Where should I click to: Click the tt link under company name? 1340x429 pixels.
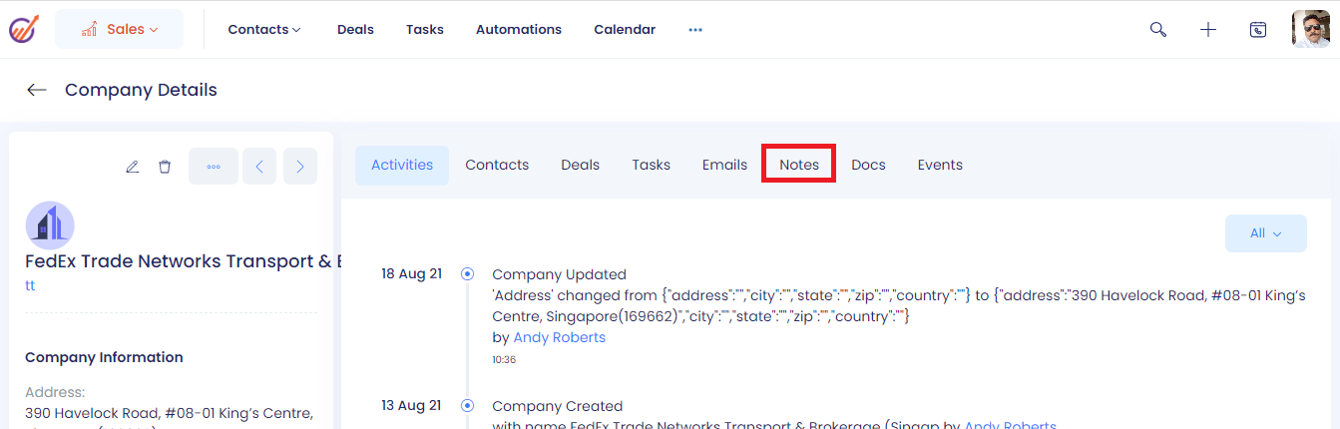(30, 285)
